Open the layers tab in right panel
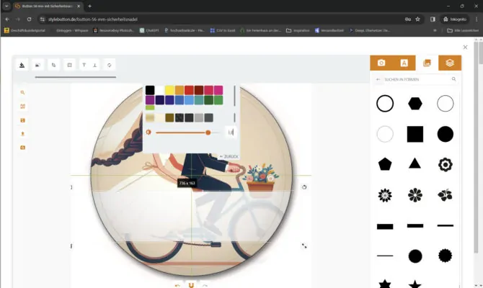This screenshot has height=288, width=483. (450, 63)
